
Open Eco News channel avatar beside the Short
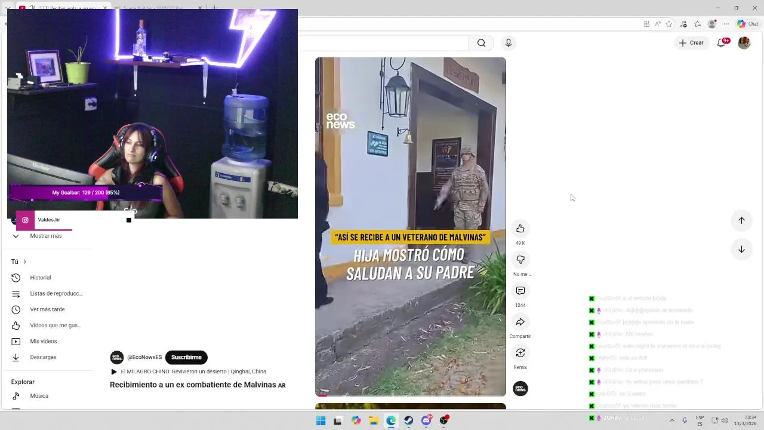coord(520,389)
